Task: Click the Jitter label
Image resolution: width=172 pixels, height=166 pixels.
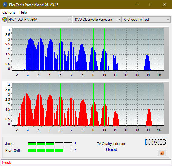Action: click(9, 144)
